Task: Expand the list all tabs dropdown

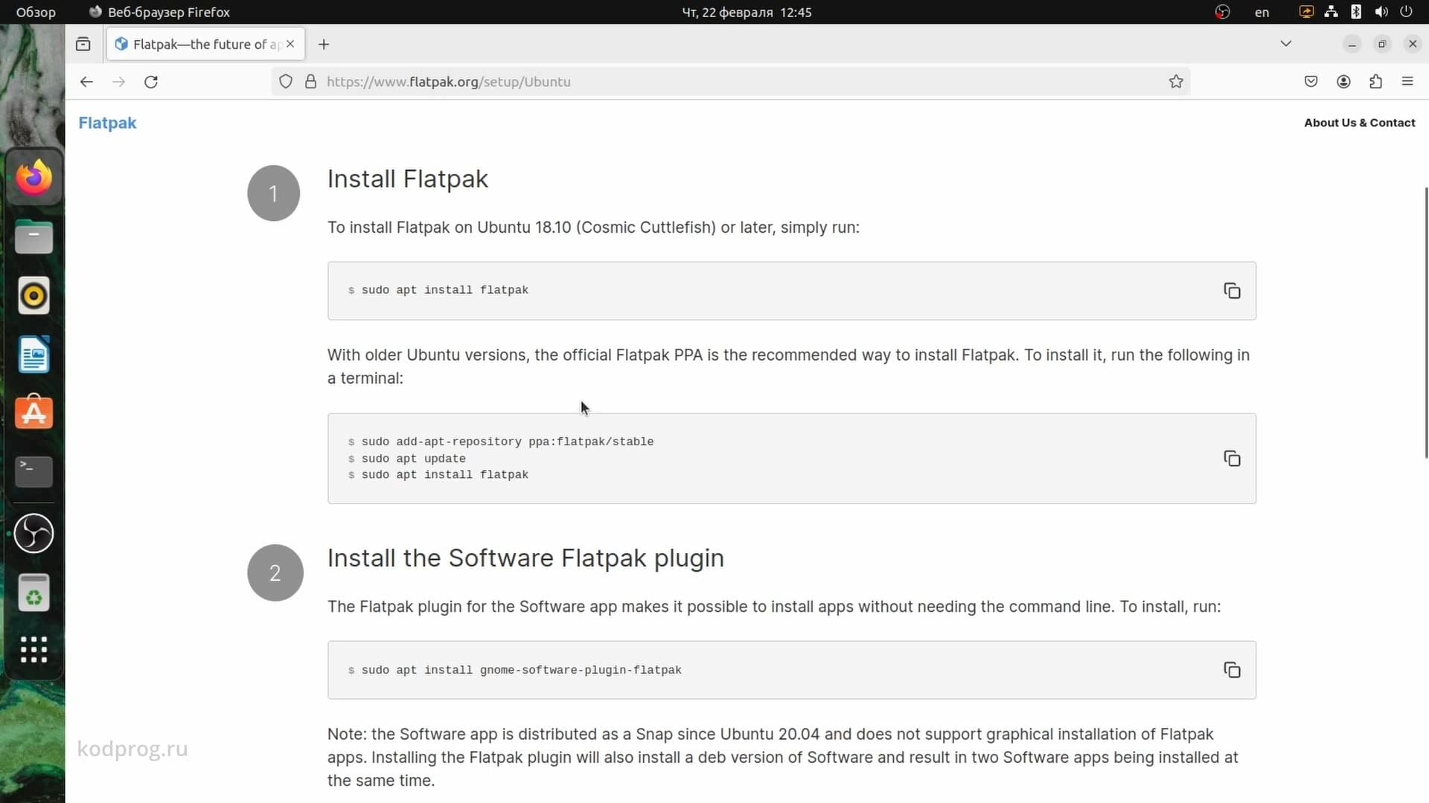Action: [x=1285, y=44]
